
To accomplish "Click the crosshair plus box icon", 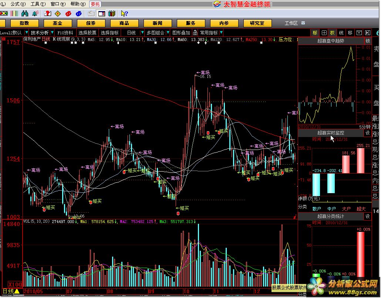I will click(x=324, y=33).
